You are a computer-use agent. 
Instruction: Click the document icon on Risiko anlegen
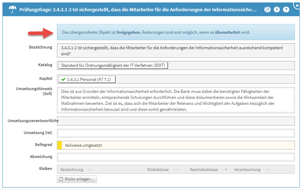(61, 179)
